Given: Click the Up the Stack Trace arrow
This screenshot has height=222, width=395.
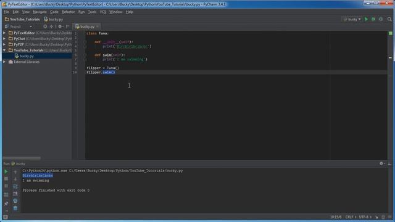Looking at the screenshot, I should click(x=15, y=172).
